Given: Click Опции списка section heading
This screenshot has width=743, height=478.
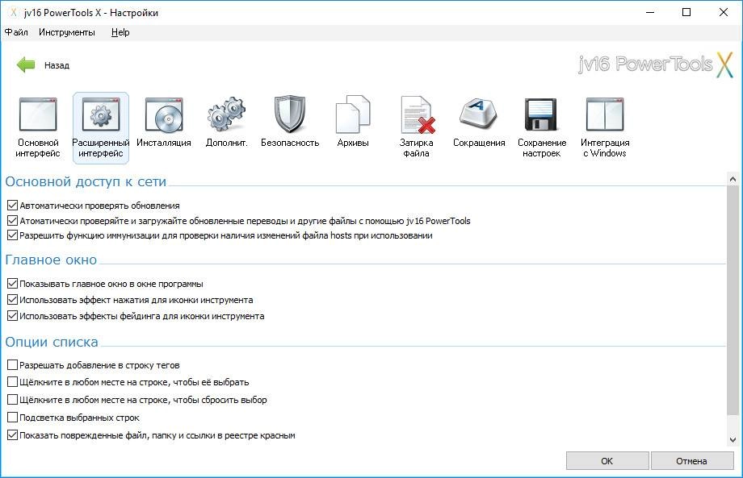Looking at the screenshot, I should 52,342.
